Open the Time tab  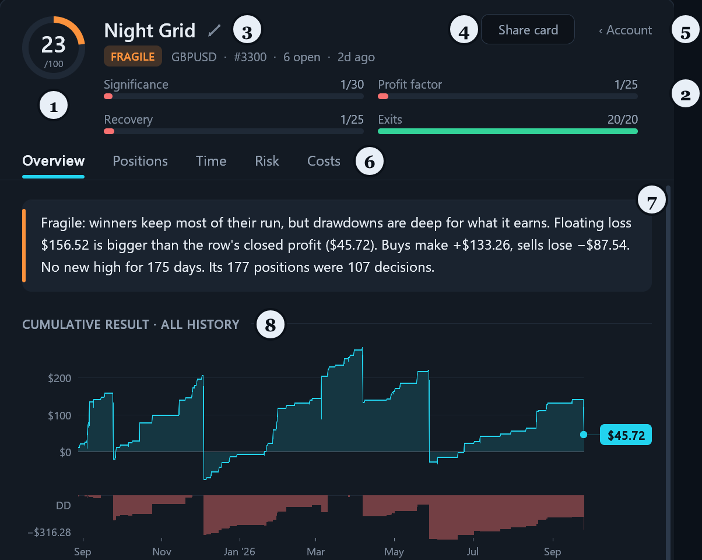point(211,161)
